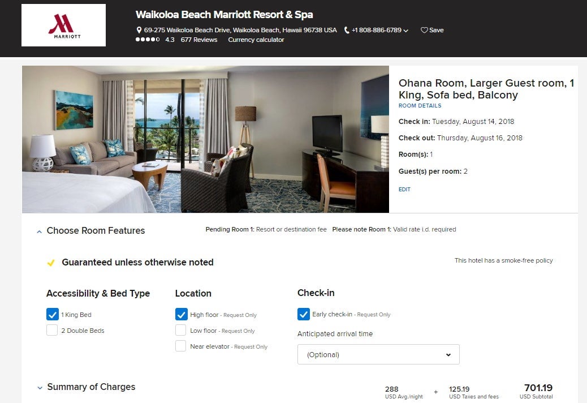Viewport: 587px width, 403px height.
Task: Click the EDIT link for stay details
Action: coord(404,190)
